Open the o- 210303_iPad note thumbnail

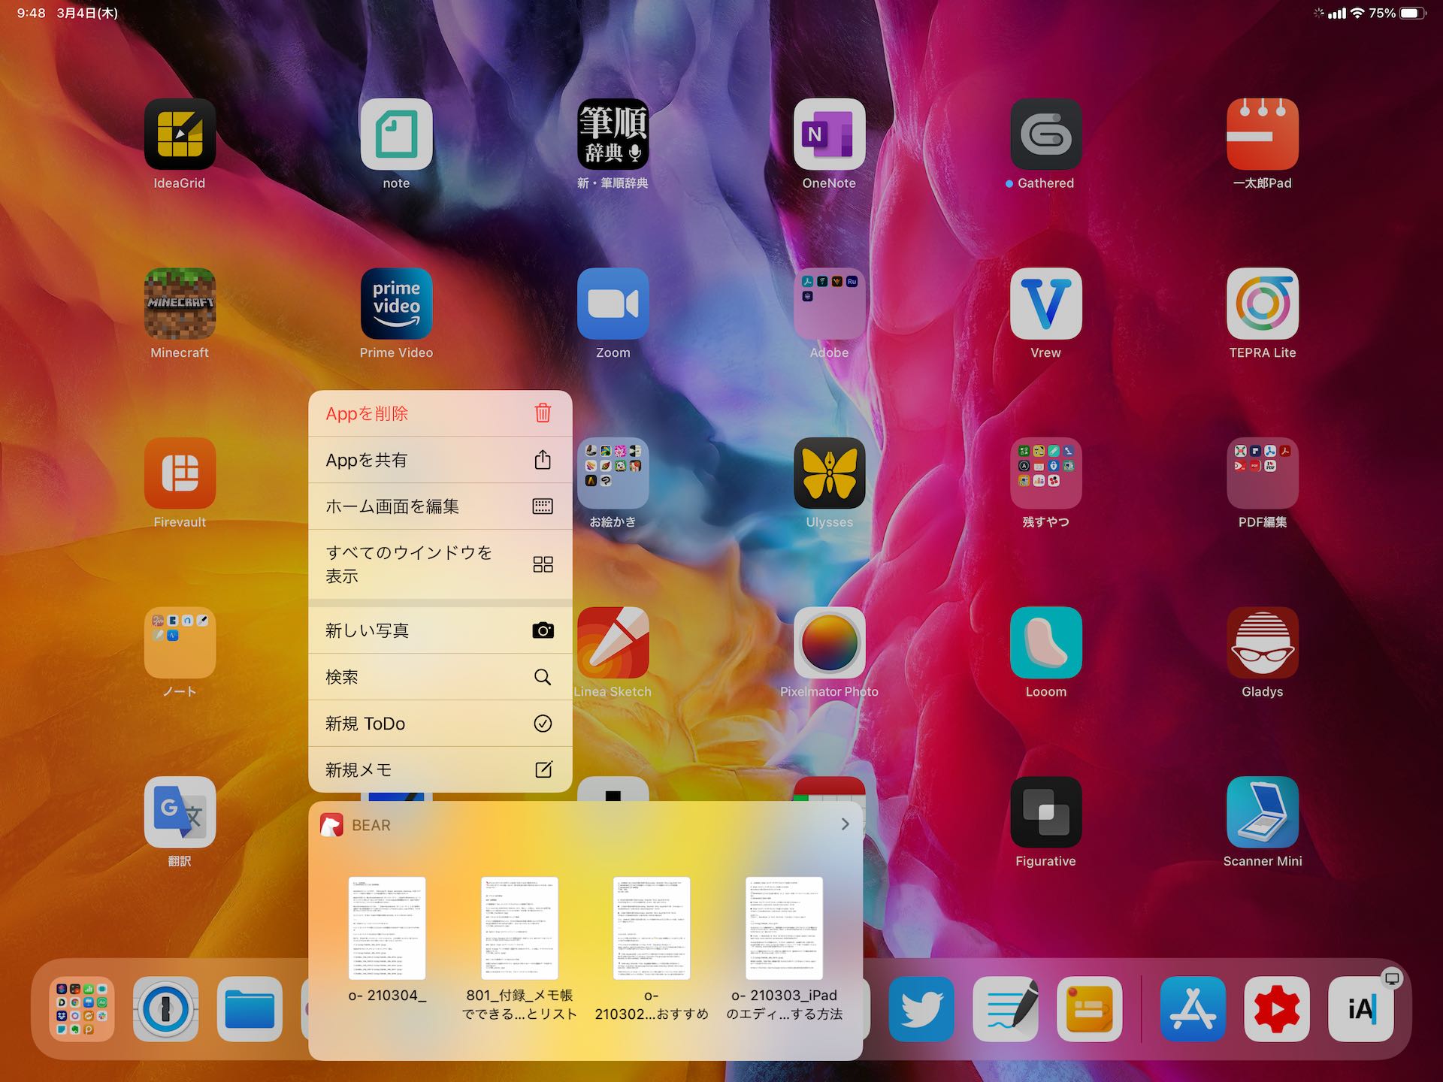click(x=784, y=928)
